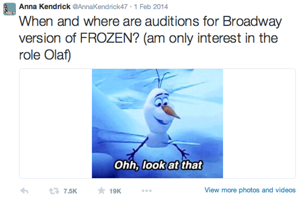
Task: Favorite the tweet with the star icon
Action: (x=101, y=191)
